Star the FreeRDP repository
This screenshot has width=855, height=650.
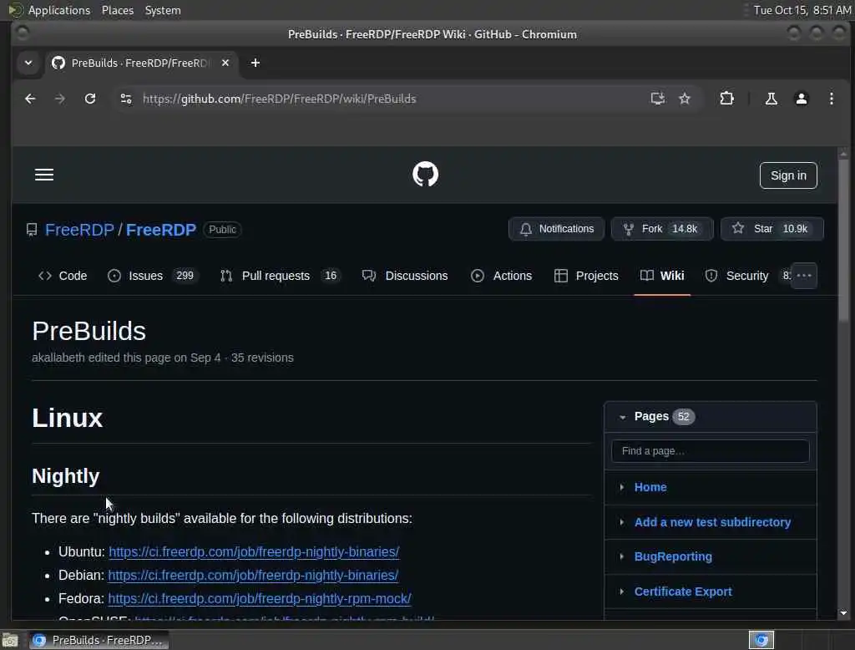(772, 229)
